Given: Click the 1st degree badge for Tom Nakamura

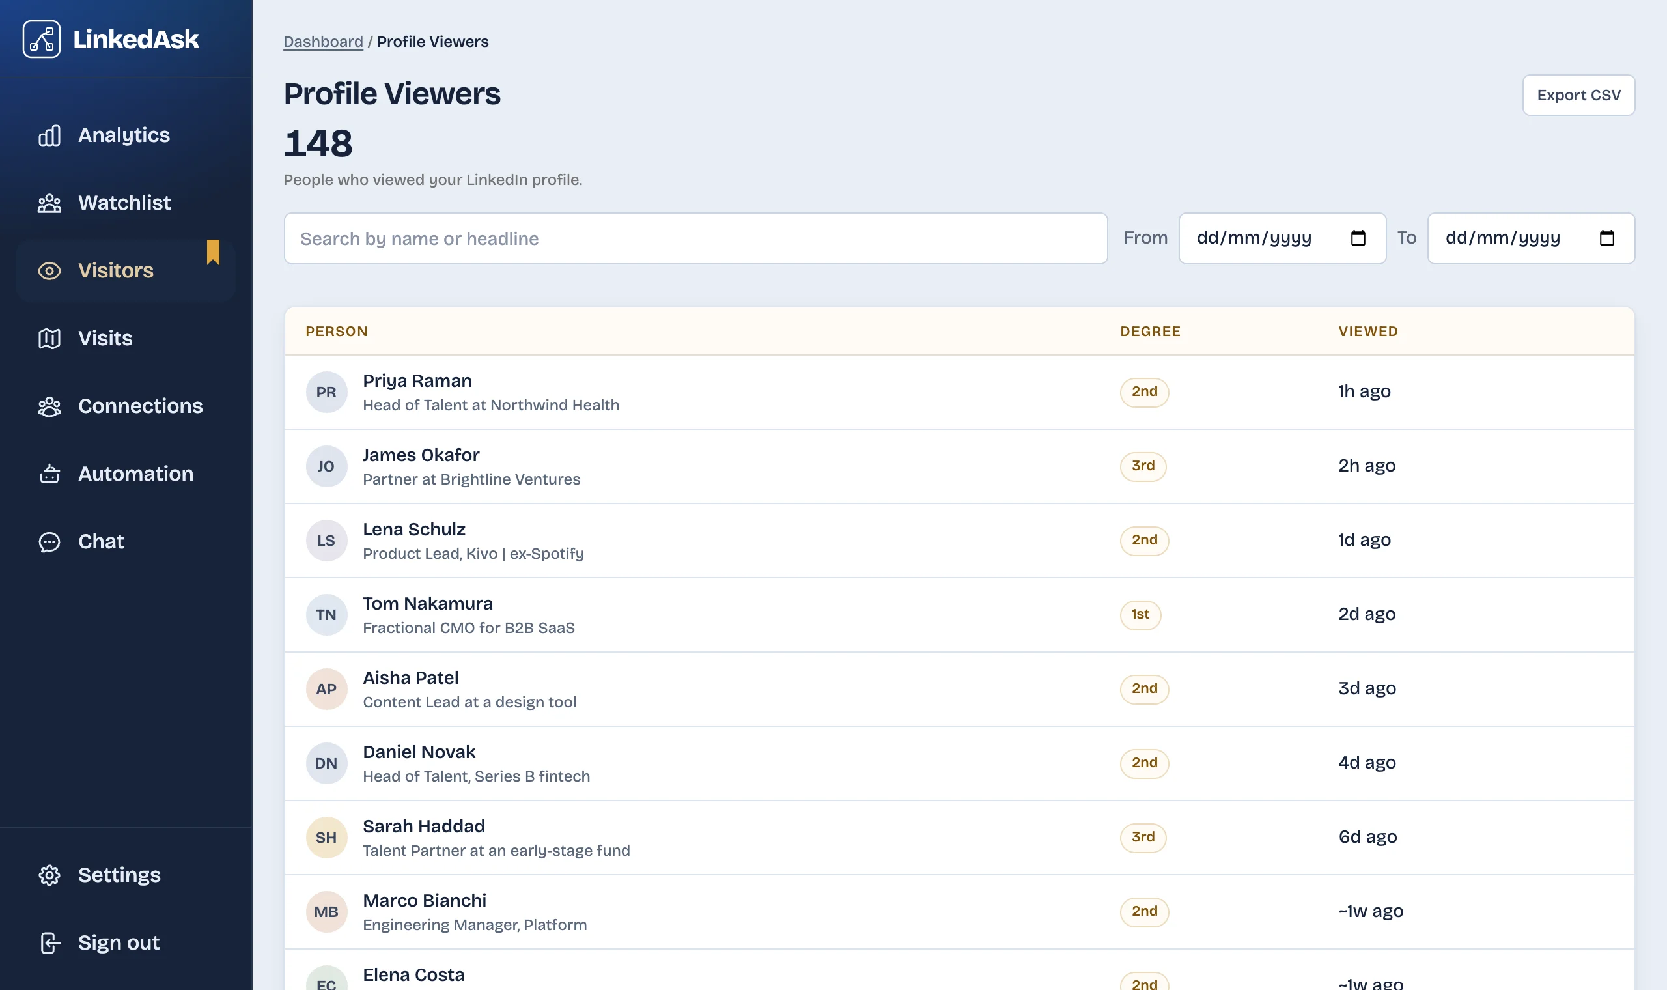Looking at the screenshot, I should 1140,614.
